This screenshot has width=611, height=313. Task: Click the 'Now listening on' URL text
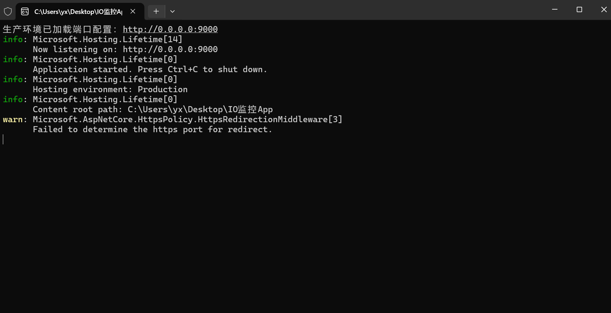tap(170, 49)
